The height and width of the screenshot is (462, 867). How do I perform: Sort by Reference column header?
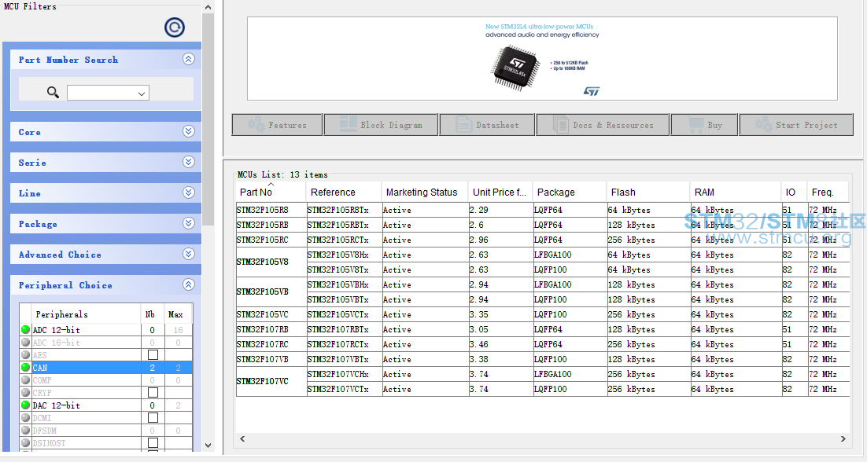point(343,192)
